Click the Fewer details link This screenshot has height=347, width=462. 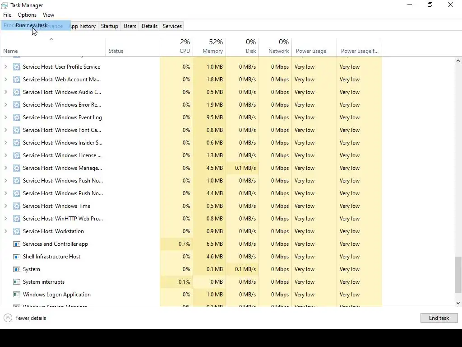pos(31,318)
